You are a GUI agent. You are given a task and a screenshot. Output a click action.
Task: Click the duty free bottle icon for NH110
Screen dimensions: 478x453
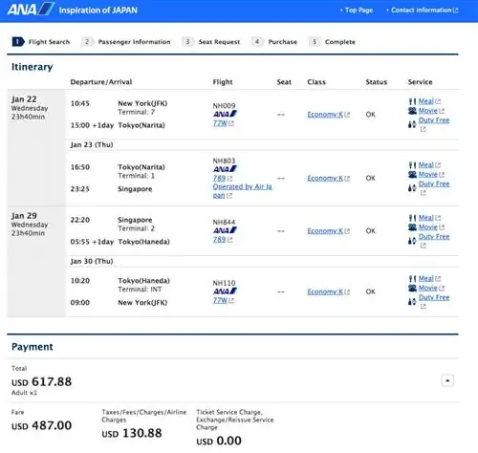tap(412, 302)
